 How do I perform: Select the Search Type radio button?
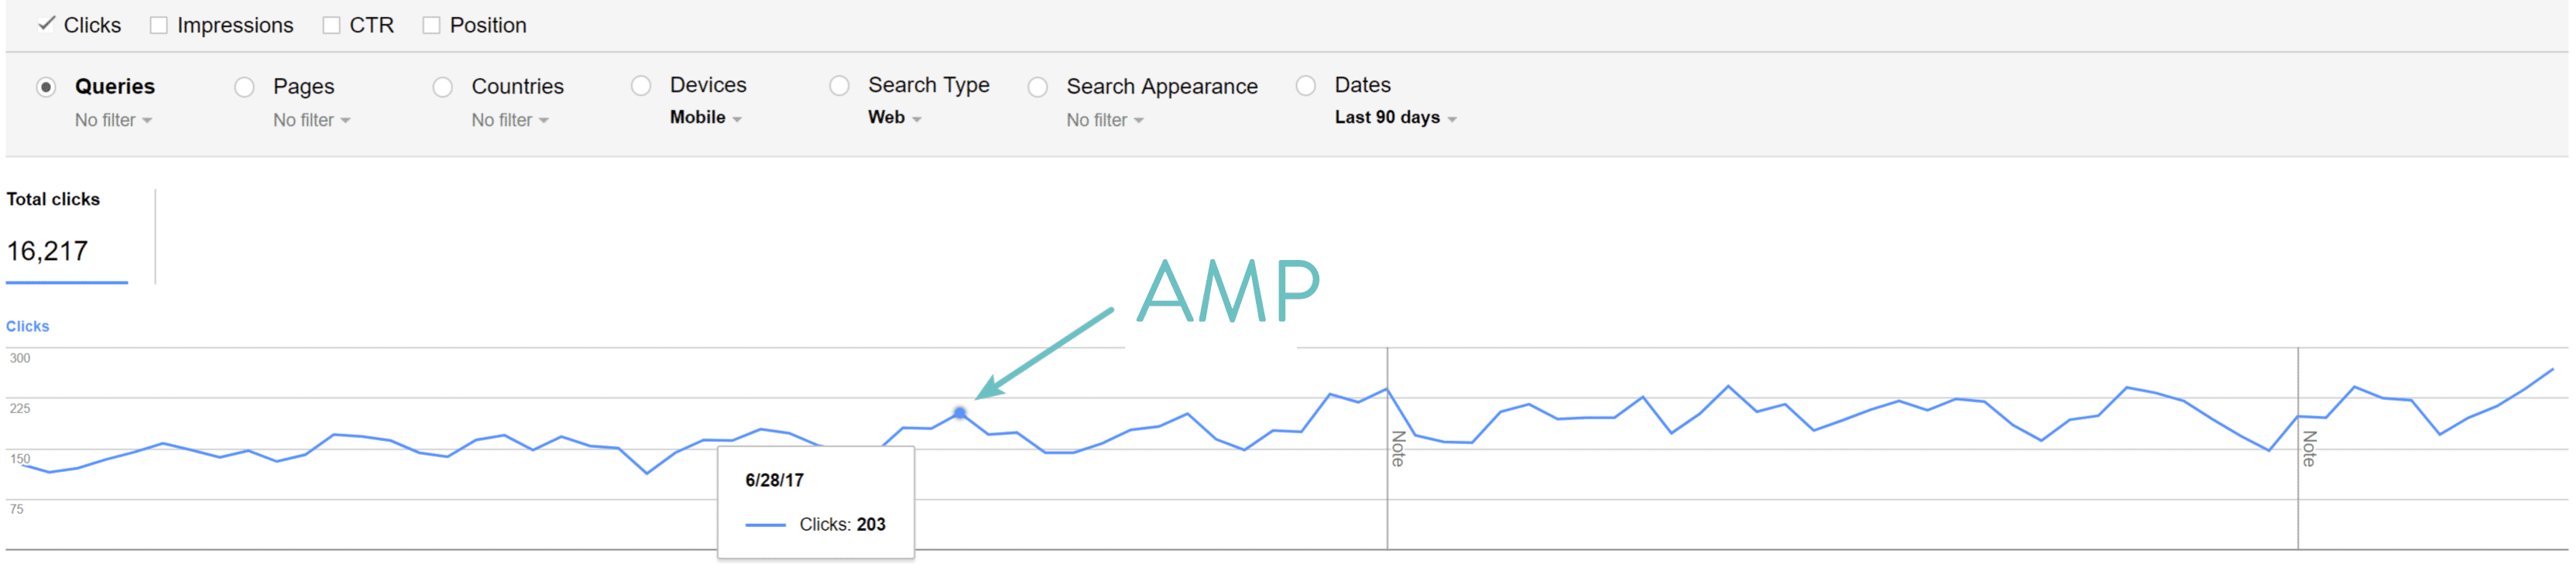coord(839,87)
